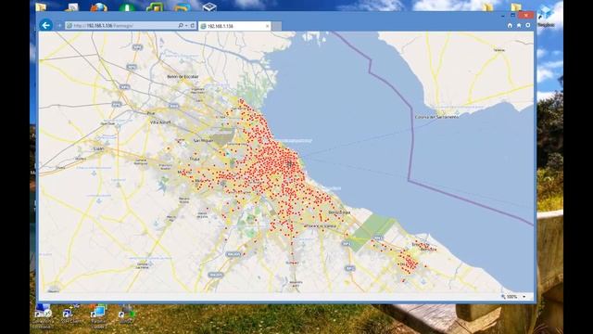The height and width of the screenshot is (334, 593).
Task: Click the Belén de Escobar map label
Action: point(183,77)
